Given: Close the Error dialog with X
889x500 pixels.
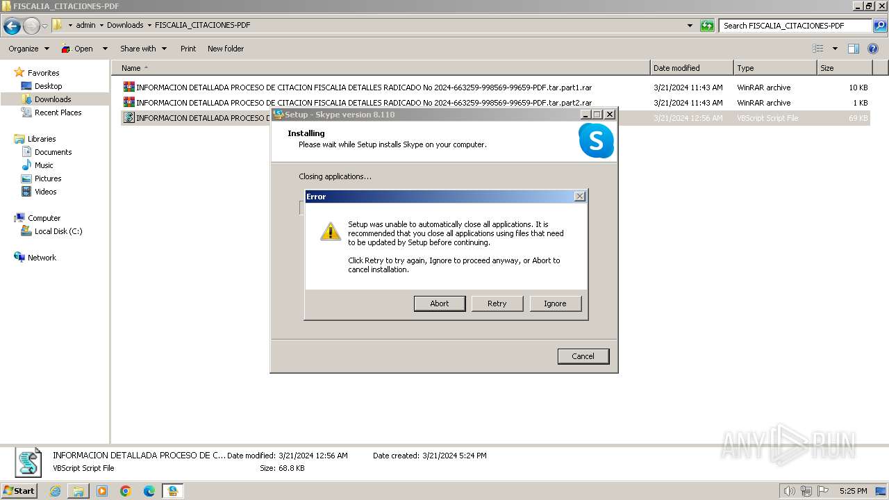Looking at the screenshot, I should click(x=580, y=197).
